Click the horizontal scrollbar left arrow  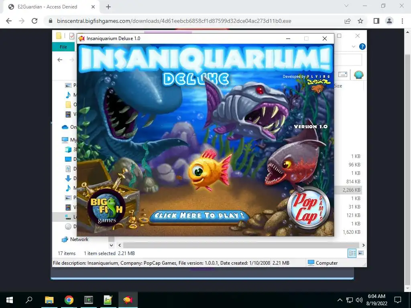tap(120, 245)
